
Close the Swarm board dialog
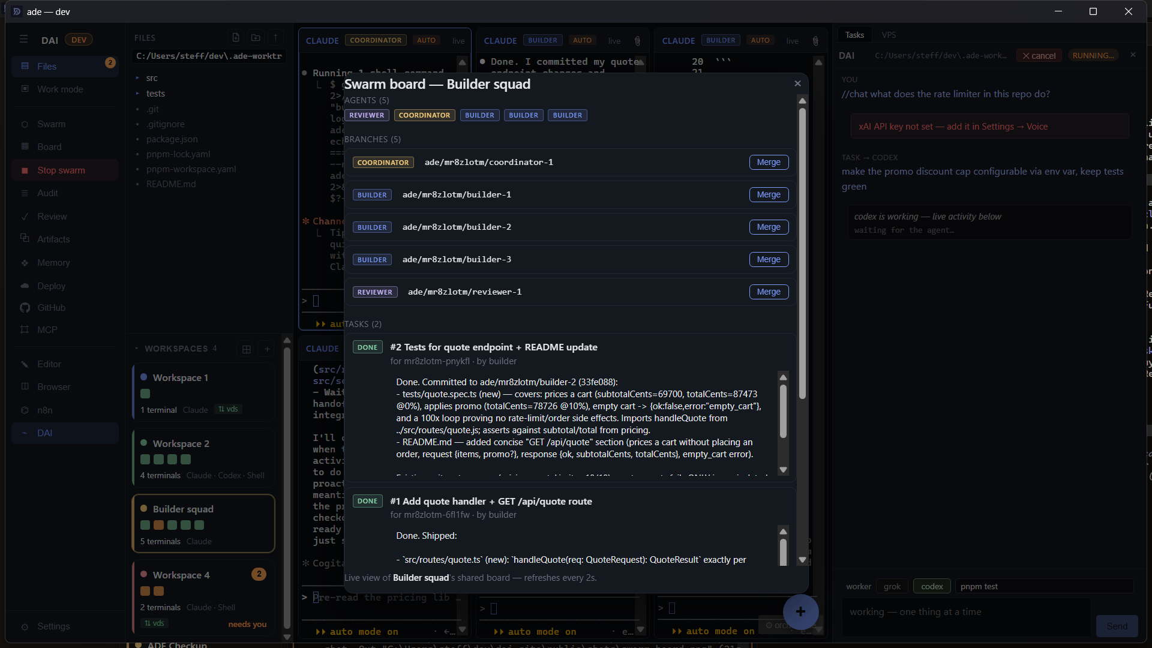pos(797,83)
